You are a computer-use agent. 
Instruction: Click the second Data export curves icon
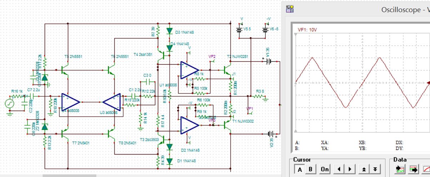[x=413, y=169]
